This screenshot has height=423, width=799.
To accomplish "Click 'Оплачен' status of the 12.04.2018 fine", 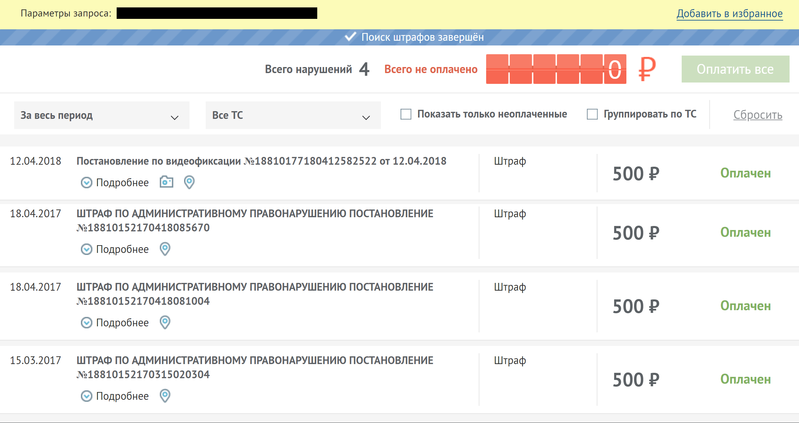I will pos(745,173).
